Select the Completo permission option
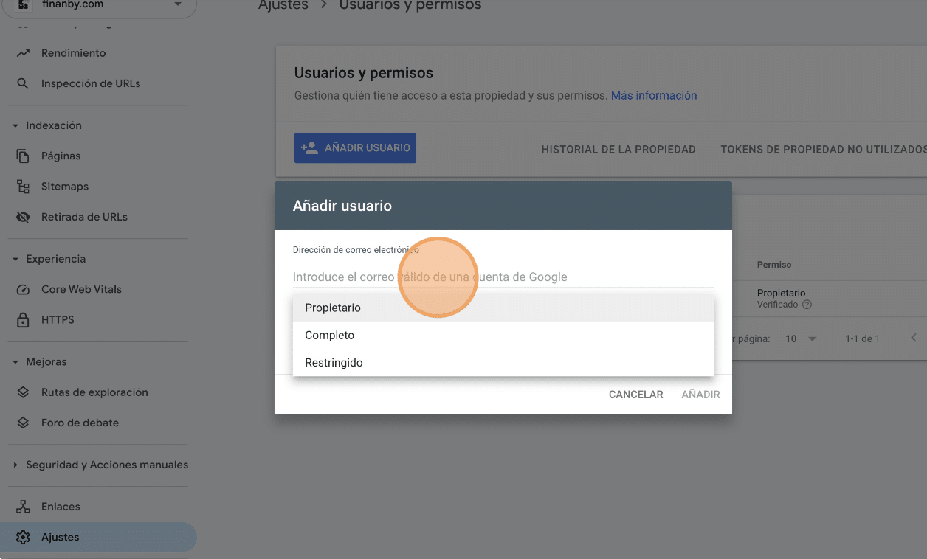Viewport: 927px width, 559px height. click(x=503, y=335)
